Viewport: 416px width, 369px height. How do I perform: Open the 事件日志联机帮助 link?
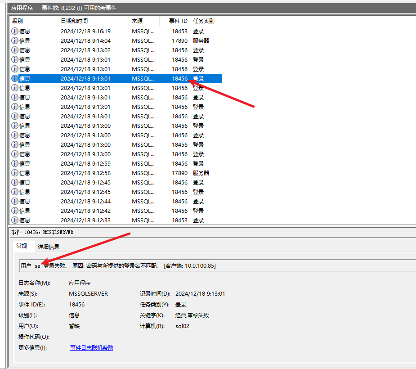click(92, 348)
